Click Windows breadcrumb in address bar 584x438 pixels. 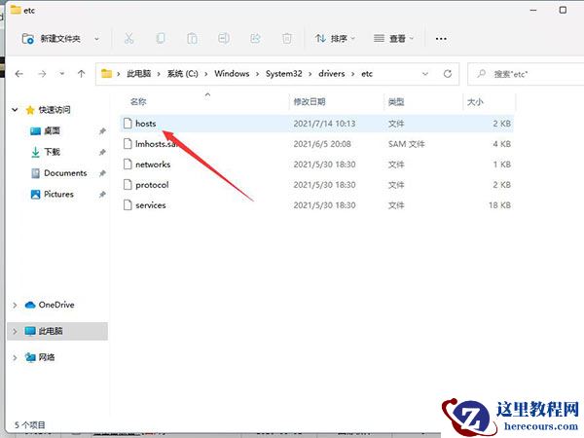pyautogui.click(x=232, y=74)
